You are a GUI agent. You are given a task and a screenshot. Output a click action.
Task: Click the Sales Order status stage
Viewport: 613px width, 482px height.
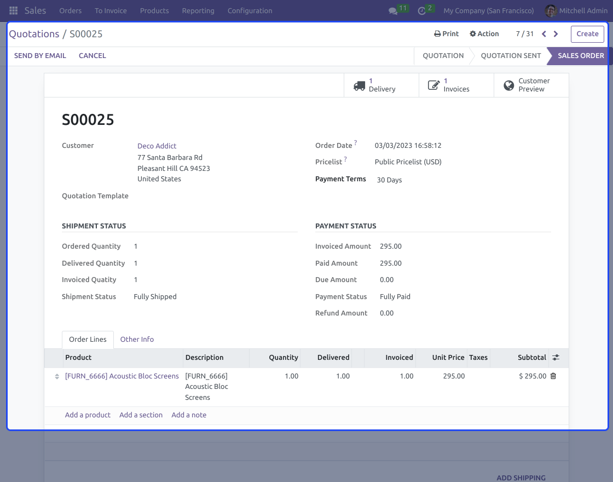tap(581, 55)
